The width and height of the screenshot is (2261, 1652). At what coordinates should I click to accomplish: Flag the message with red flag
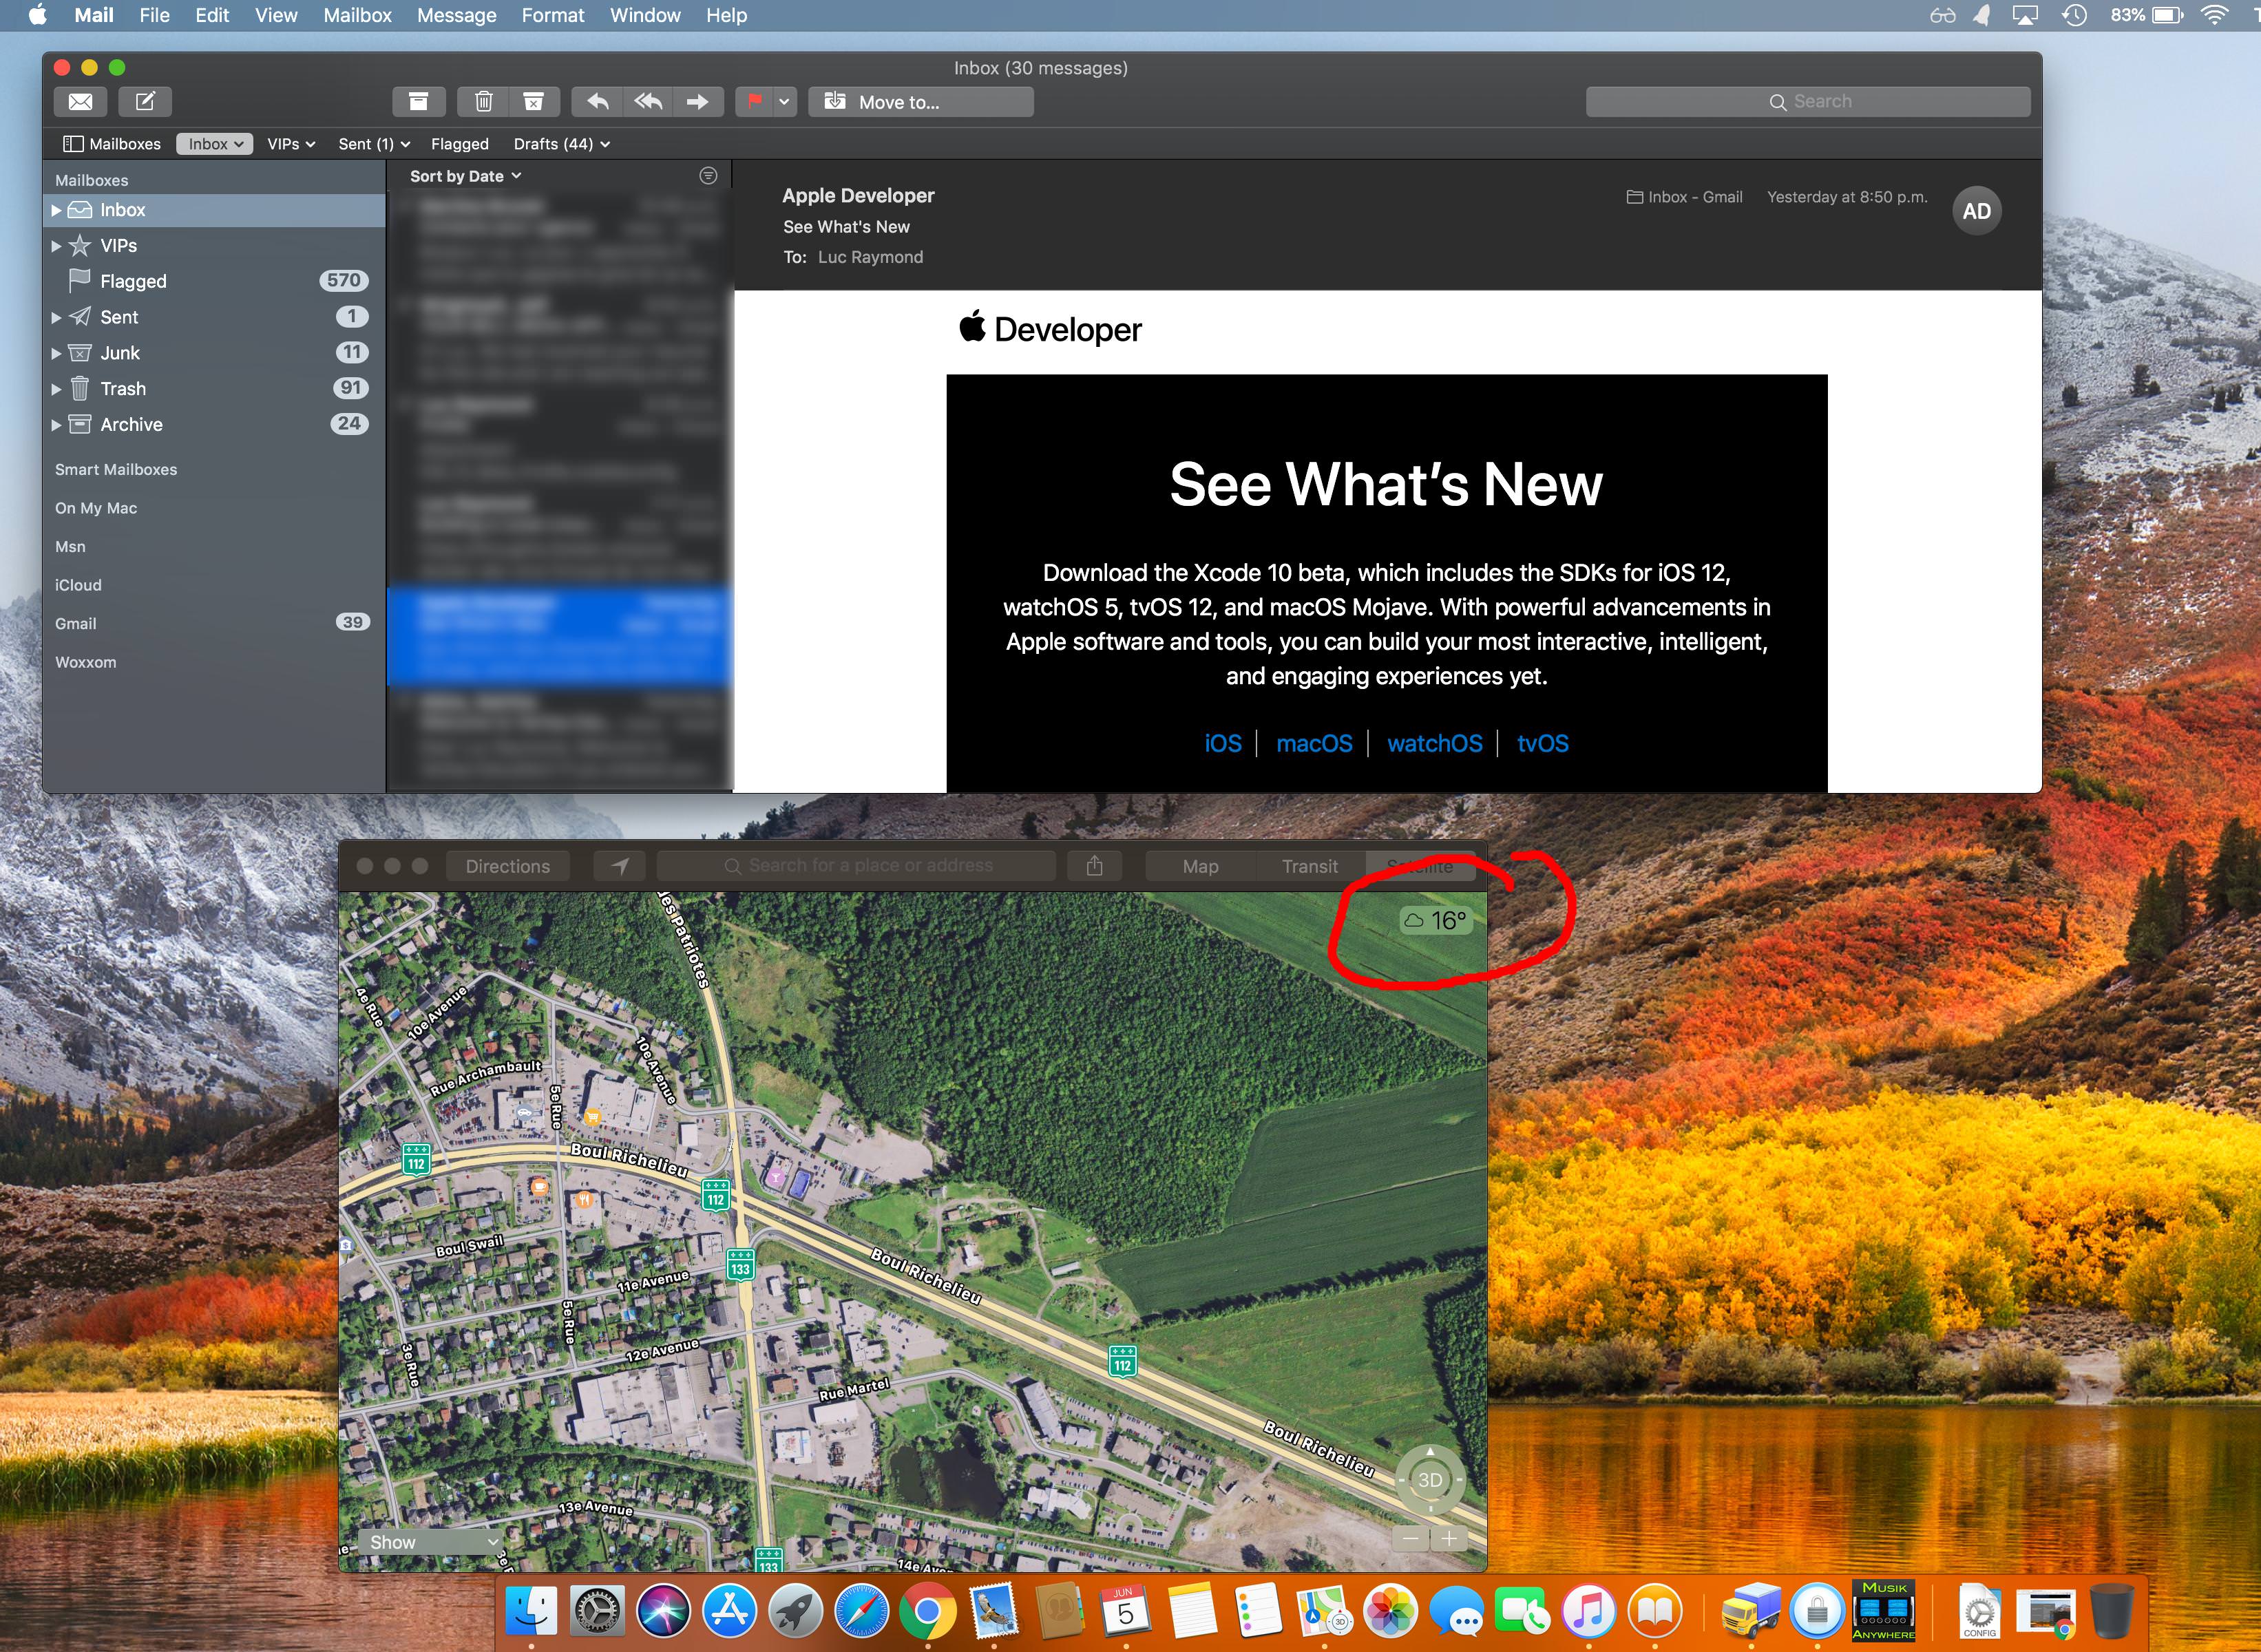point(754,101)
